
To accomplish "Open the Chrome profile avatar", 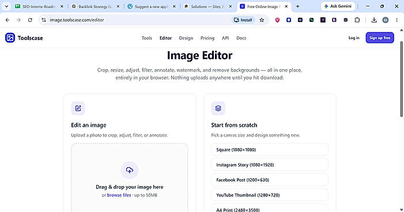I will point(386,20).
